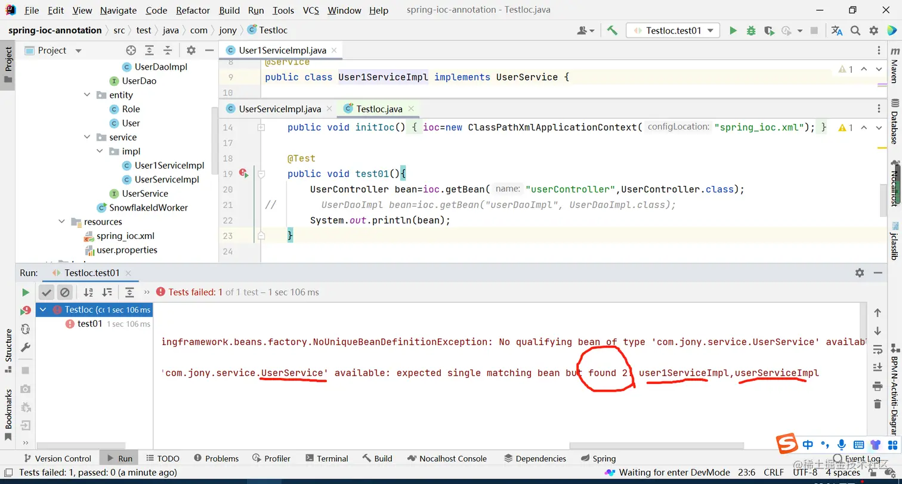
Task: Open the jclasslib tool window
Action: (x=894, y=240)
